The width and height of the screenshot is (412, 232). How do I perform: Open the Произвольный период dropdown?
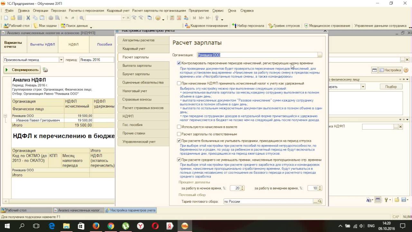61,60
